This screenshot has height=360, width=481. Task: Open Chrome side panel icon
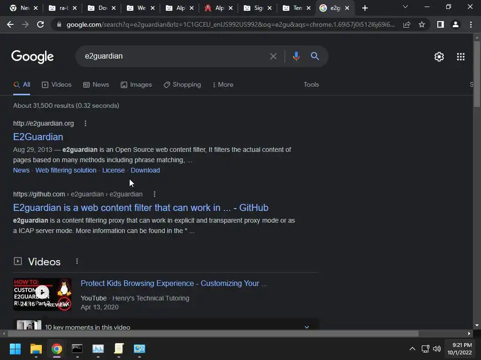441,24
